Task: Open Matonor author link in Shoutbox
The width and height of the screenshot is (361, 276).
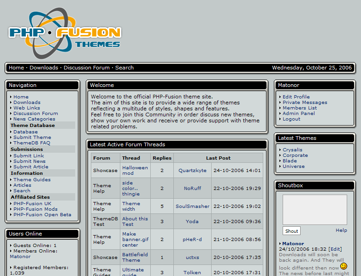Action: (293, 244)
